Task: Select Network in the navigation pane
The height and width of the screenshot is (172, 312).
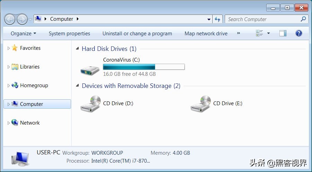Action: pyautogui.click(x=30, y=123)
